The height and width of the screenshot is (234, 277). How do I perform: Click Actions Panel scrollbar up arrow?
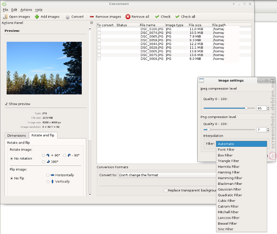[x=90, y=28]
